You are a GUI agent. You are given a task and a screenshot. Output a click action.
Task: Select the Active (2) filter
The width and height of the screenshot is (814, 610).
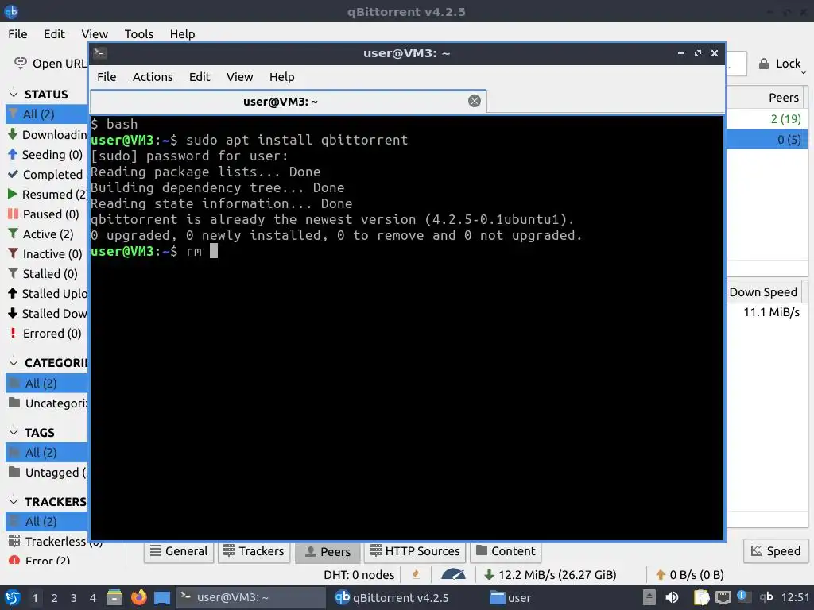[x=47, y=234]
